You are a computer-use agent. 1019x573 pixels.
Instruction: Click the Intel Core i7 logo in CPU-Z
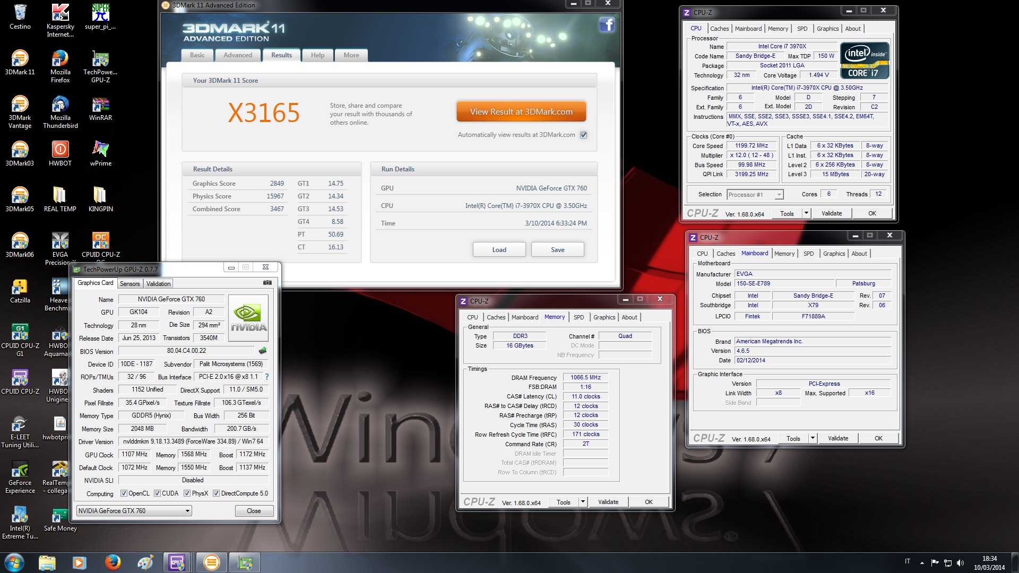tap(865, 60)
